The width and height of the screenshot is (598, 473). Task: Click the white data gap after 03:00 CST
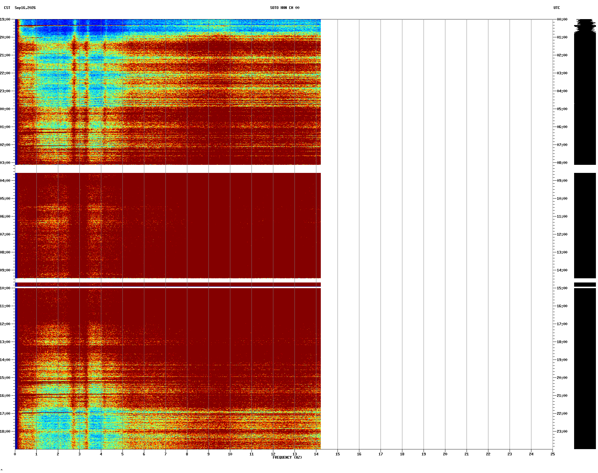tap(168, 169)
